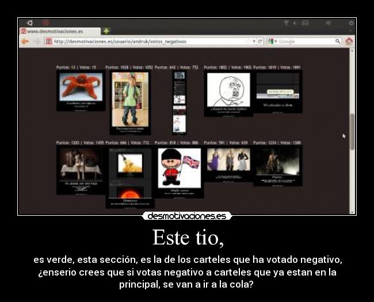Screen dimensions: 374x302
Task: Bookmark the page with the star icon
Action: (x=248, y=41)
